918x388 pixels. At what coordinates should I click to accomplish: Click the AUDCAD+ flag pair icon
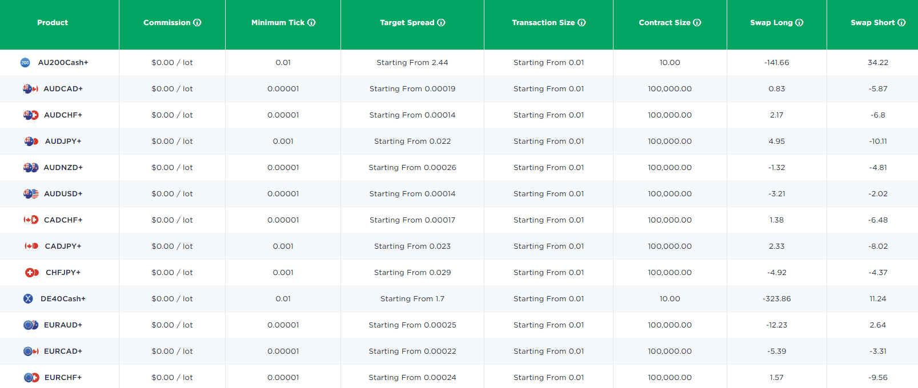tap(30, 89)
